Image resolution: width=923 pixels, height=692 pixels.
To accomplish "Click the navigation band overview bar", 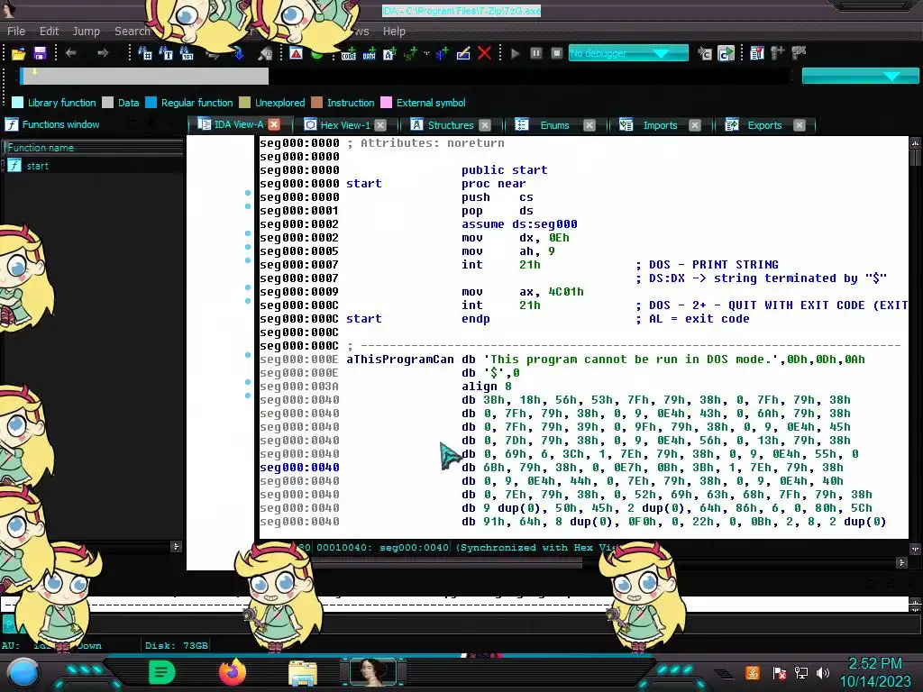I will pos(403,76).
